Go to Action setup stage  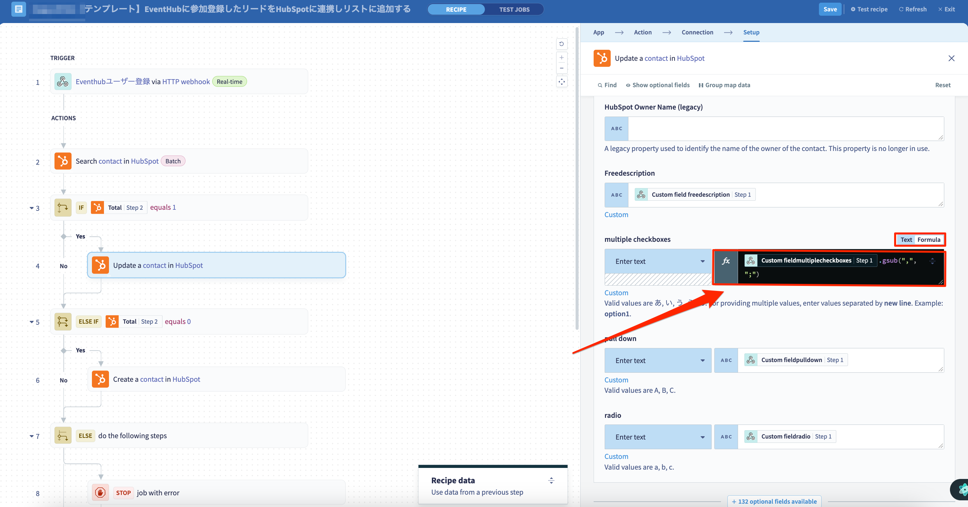(642, 32)
